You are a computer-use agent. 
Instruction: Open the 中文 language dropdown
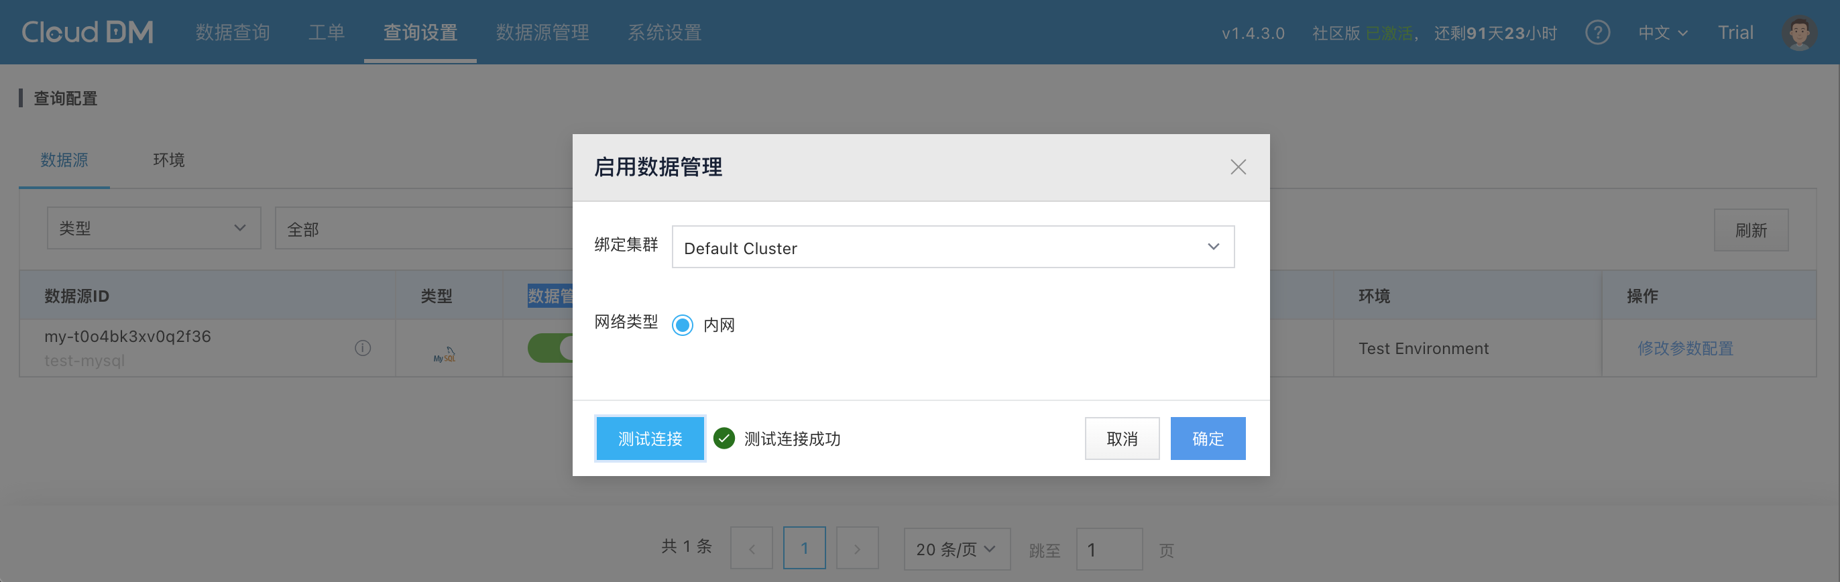click(x=1662, y=32)
